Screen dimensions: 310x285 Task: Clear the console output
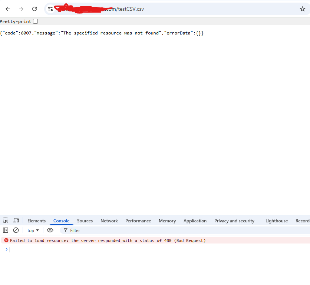click(x=16, y=230)
